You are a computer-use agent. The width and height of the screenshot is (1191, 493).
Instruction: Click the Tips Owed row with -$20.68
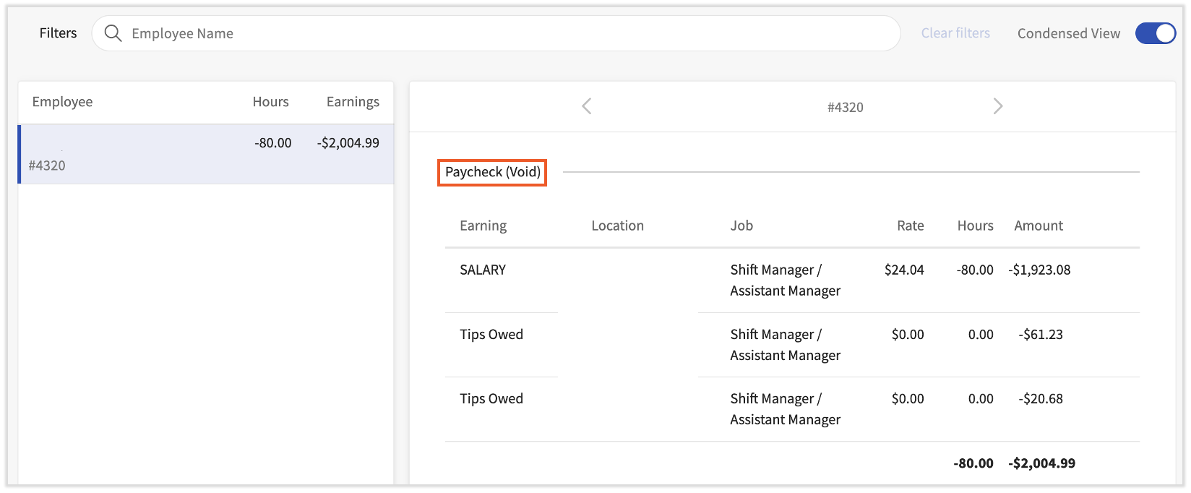491,398
